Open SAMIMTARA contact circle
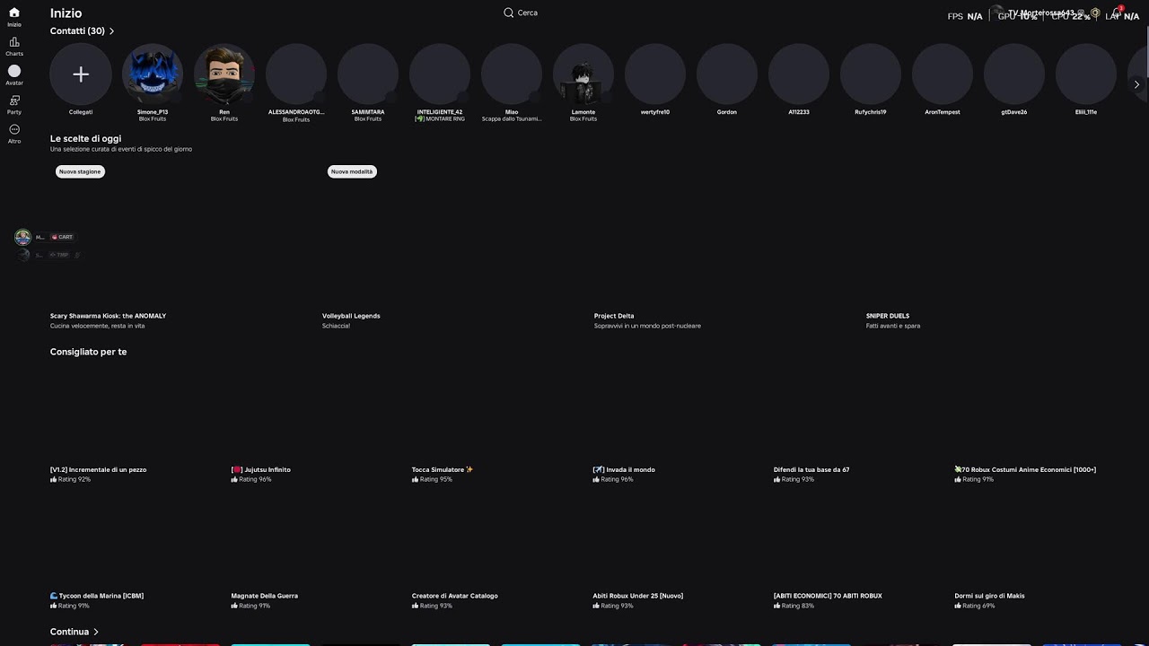1149x646 pixels. pos(368,74)
